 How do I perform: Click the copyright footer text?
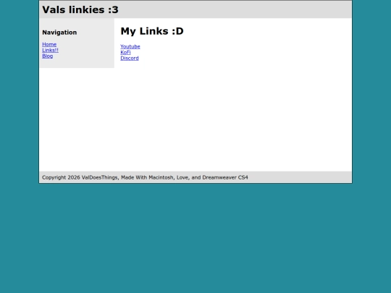145,177
